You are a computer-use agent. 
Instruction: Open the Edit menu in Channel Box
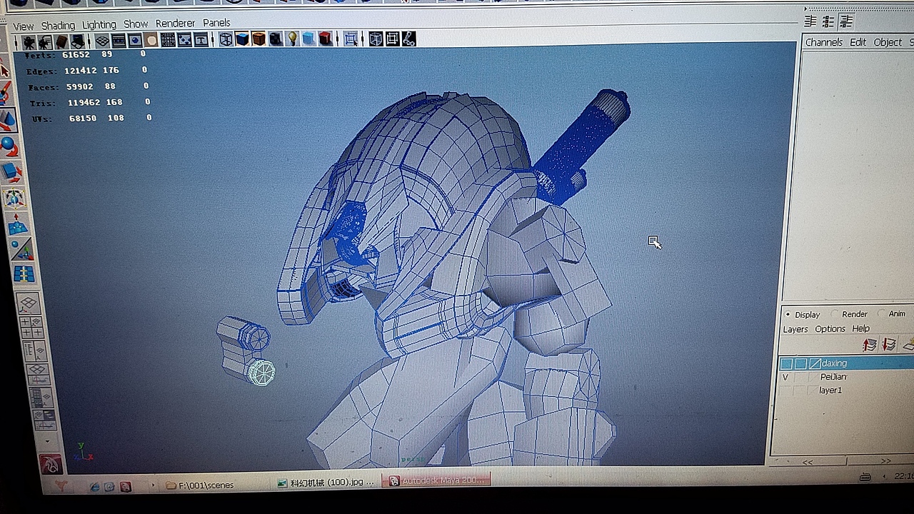tap(858, 43)
